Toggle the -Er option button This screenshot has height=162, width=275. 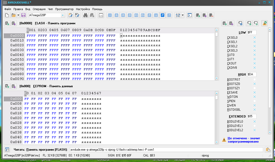tap(136, 15)
